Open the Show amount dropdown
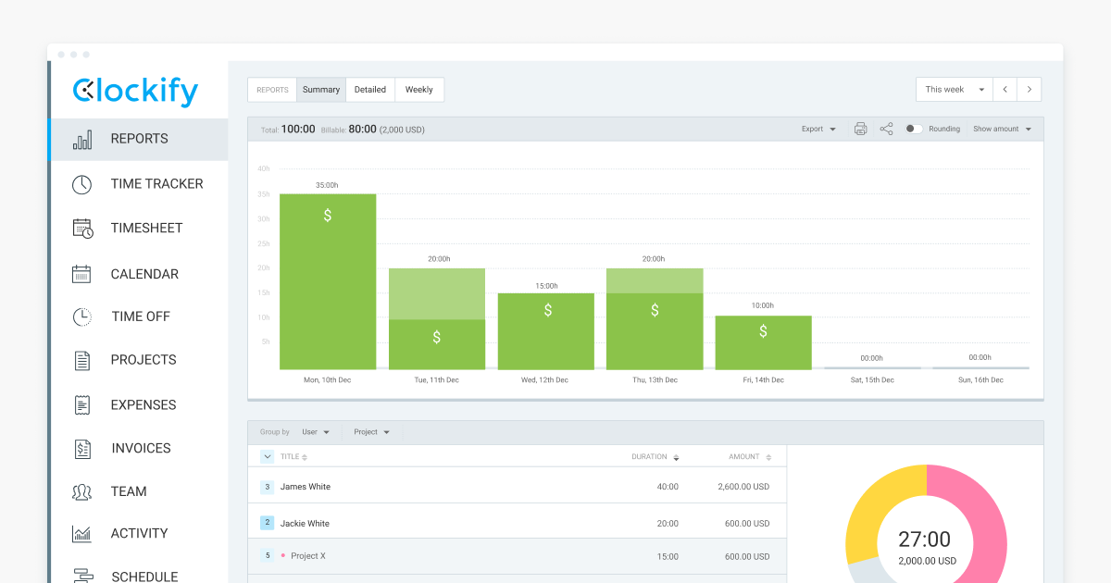This screenshot has height=583, width=1111. (1003, 129)
